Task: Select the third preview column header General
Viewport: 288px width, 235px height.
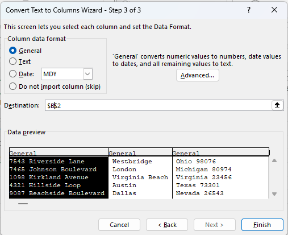Action: tap(220, 152)
